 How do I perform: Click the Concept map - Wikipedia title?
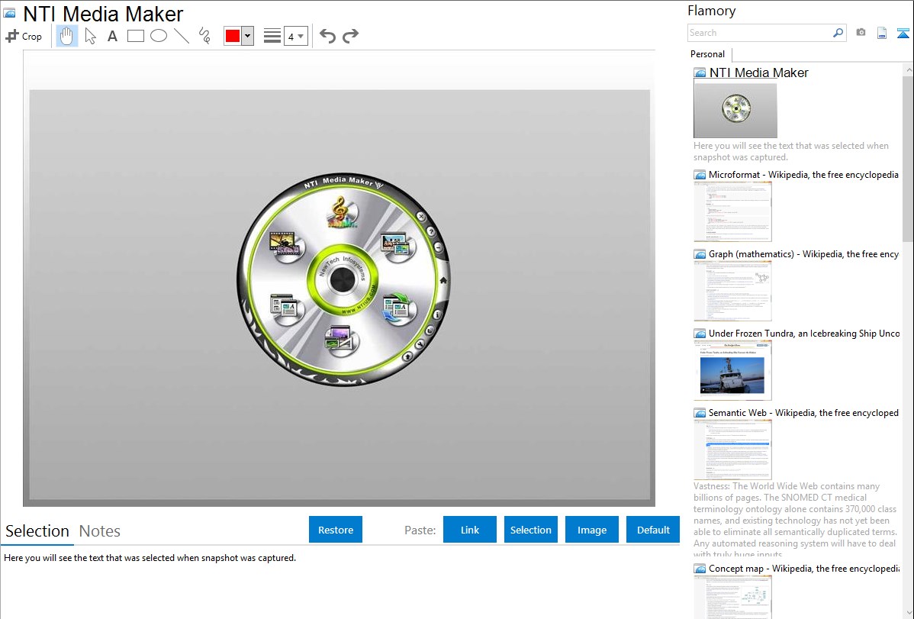coord(803,568)
